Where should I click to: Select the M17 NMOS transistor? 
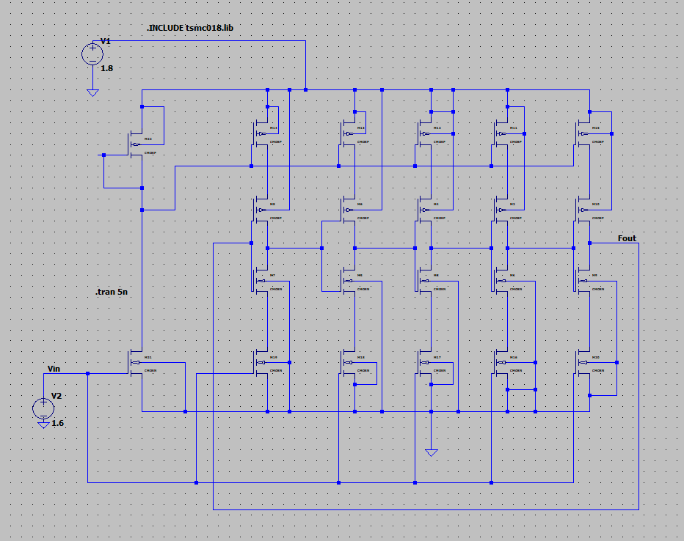[x=425, y=362]
